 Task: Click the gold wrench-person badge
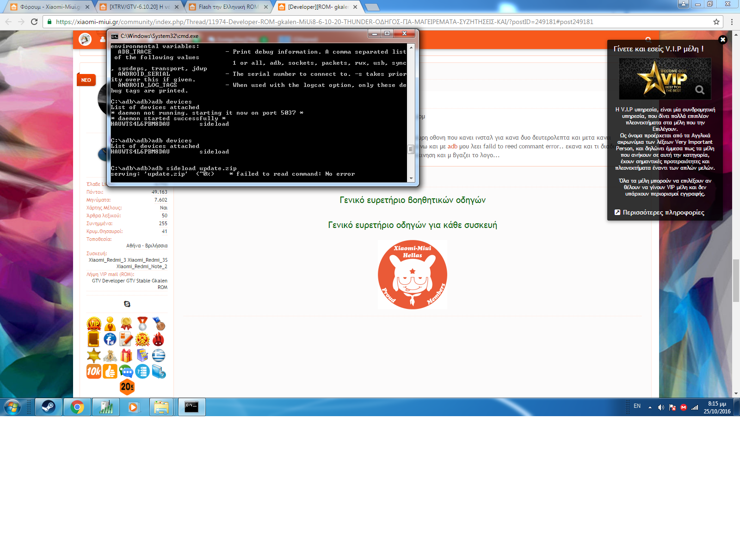110,324
